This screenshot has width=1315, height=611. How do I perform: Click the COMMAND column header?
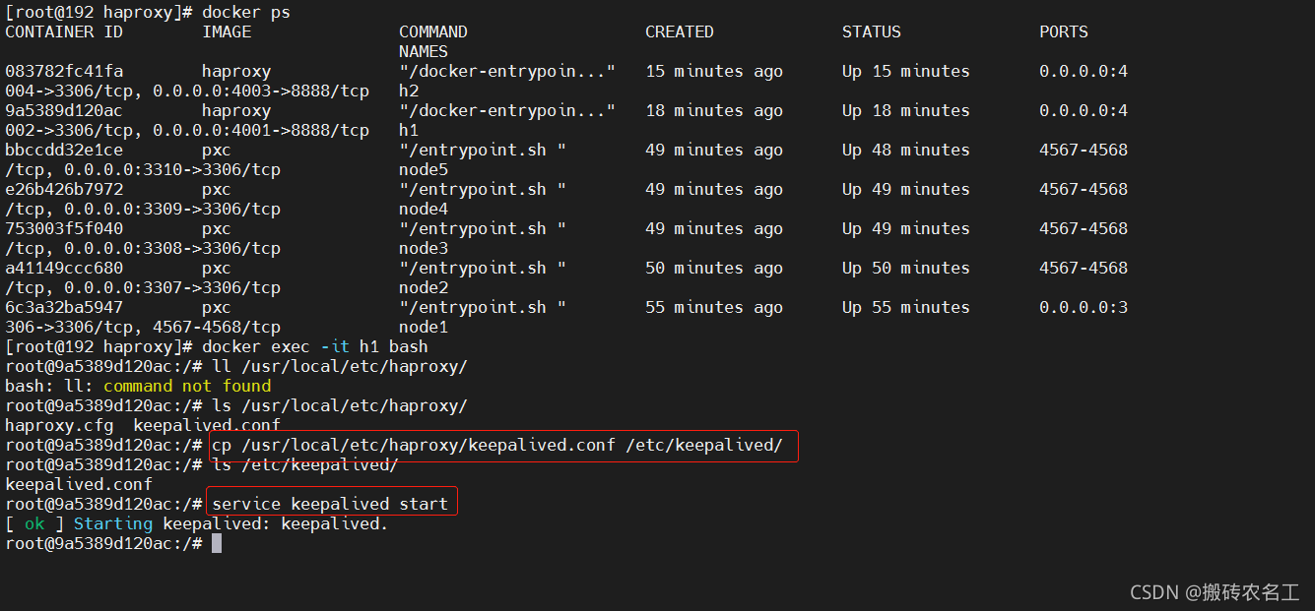tap(433, 31)
